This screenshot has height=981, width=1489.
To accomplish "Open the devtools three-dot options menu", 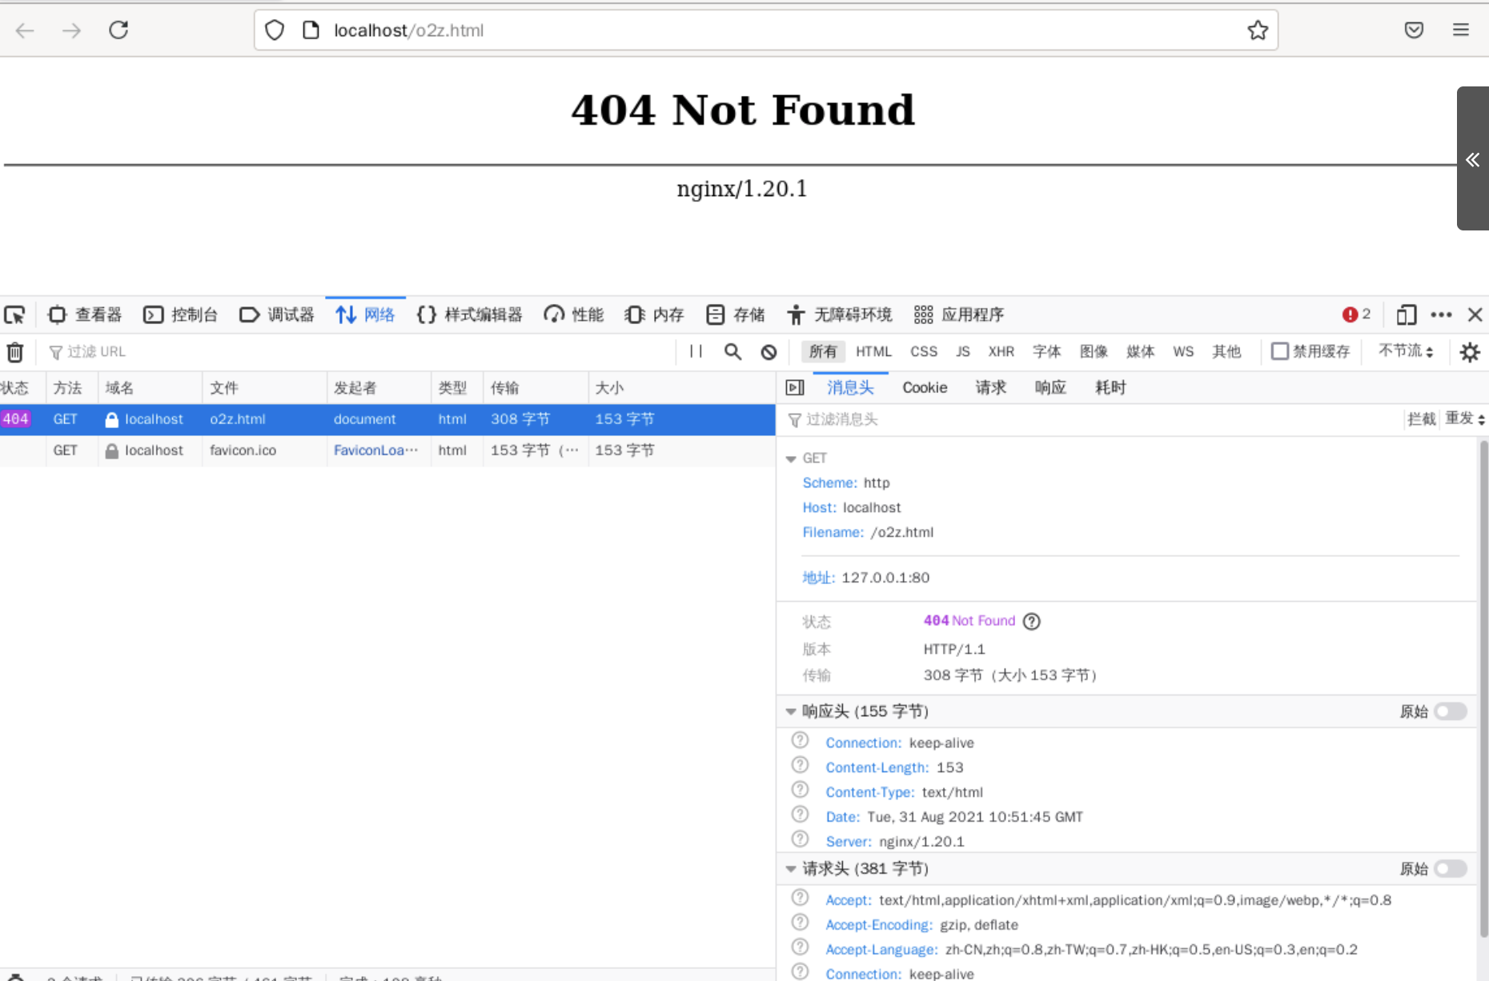I will (1441, 314).
